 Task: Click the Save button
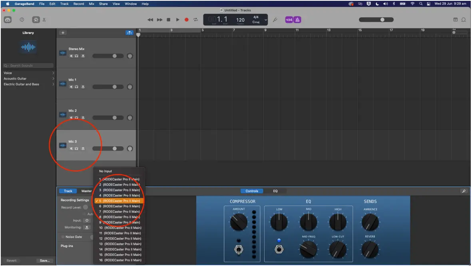[44, 261]
